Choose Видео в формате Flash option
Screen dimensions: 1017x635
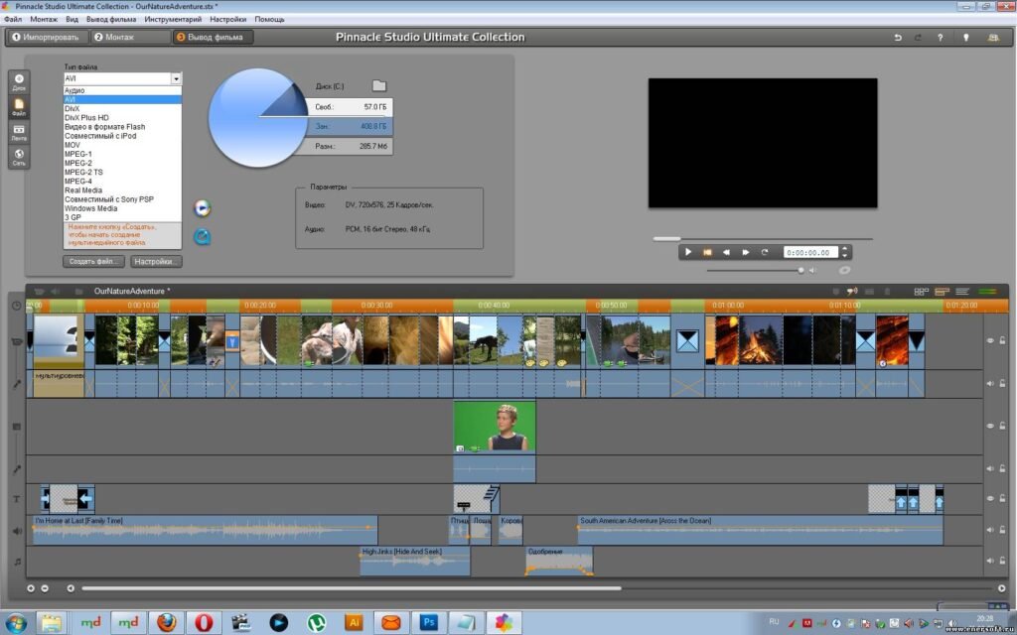(122, 127)
